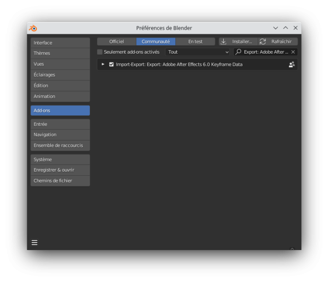
Task: Click the magnifier search icon
Action: [238, 52]
